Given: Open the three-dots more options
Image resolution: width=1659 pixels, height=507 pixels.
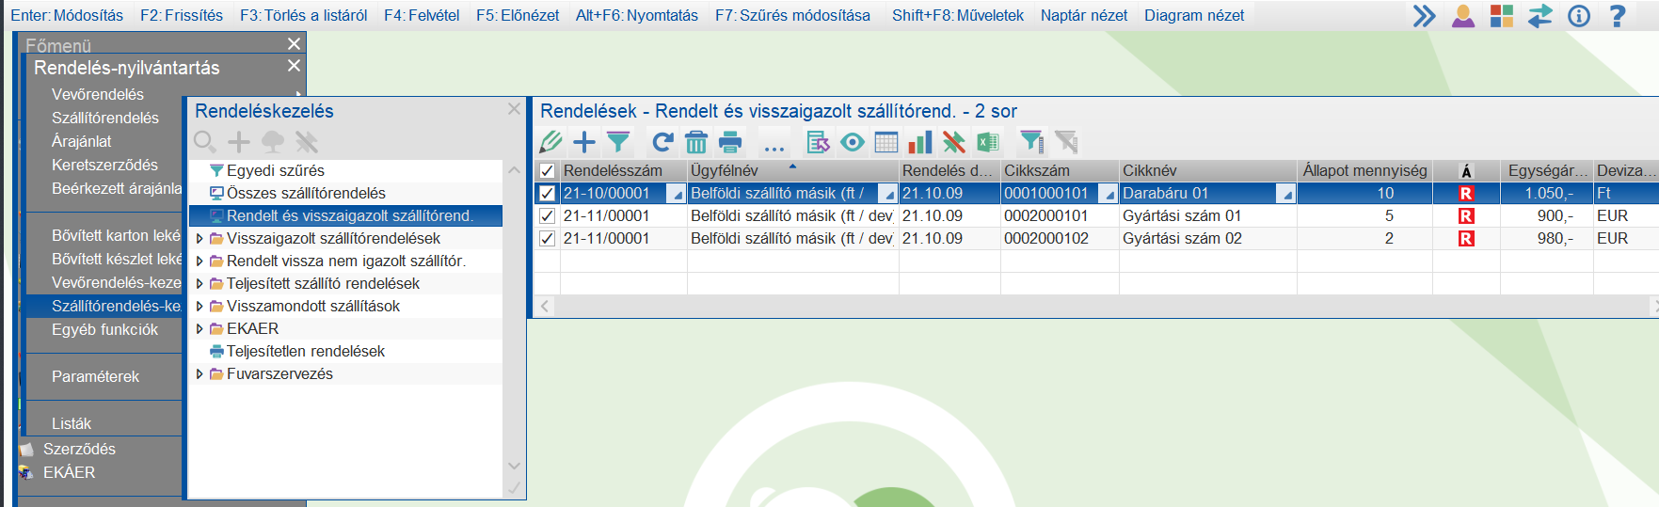Looking at the screenshot, I should (x=774, y=148).
